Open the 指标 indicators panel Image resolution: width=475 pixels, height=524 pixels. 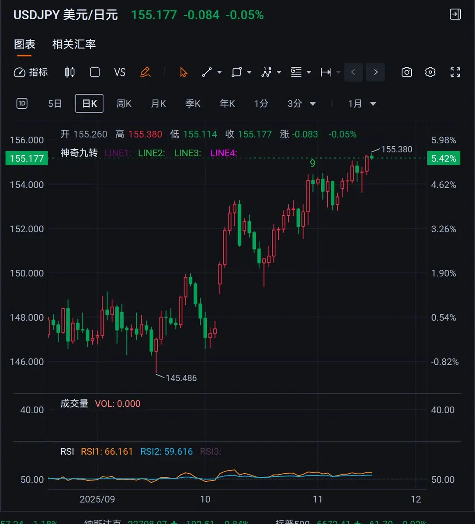click(x=31, y=72)
